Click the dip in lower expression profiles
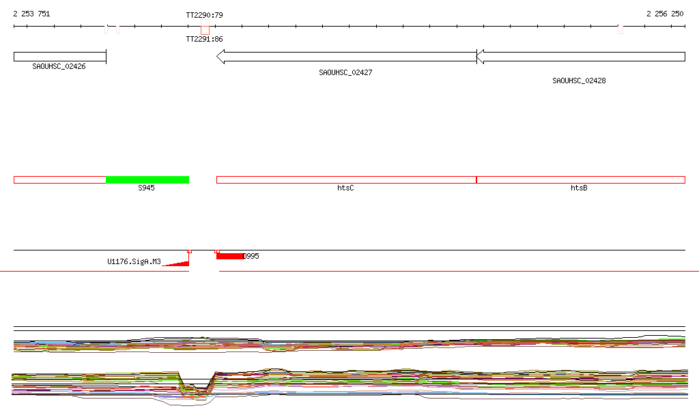 pyautogui.click(x=196, y=388)
